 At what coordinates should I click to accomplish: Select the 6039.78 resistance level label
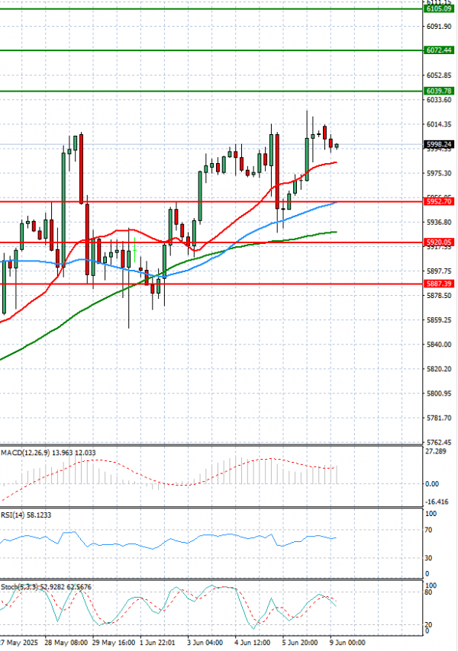click(438, 91)
